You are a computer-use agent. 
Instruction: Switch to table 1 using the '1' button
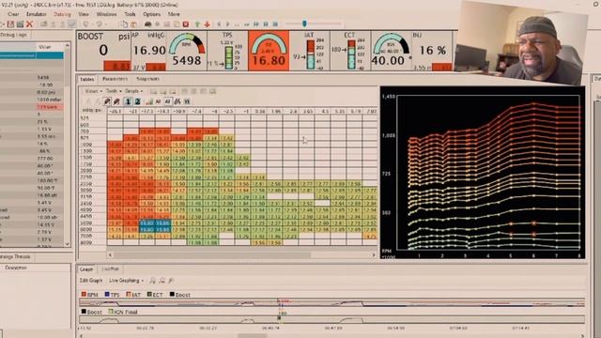tap(128, 101)
